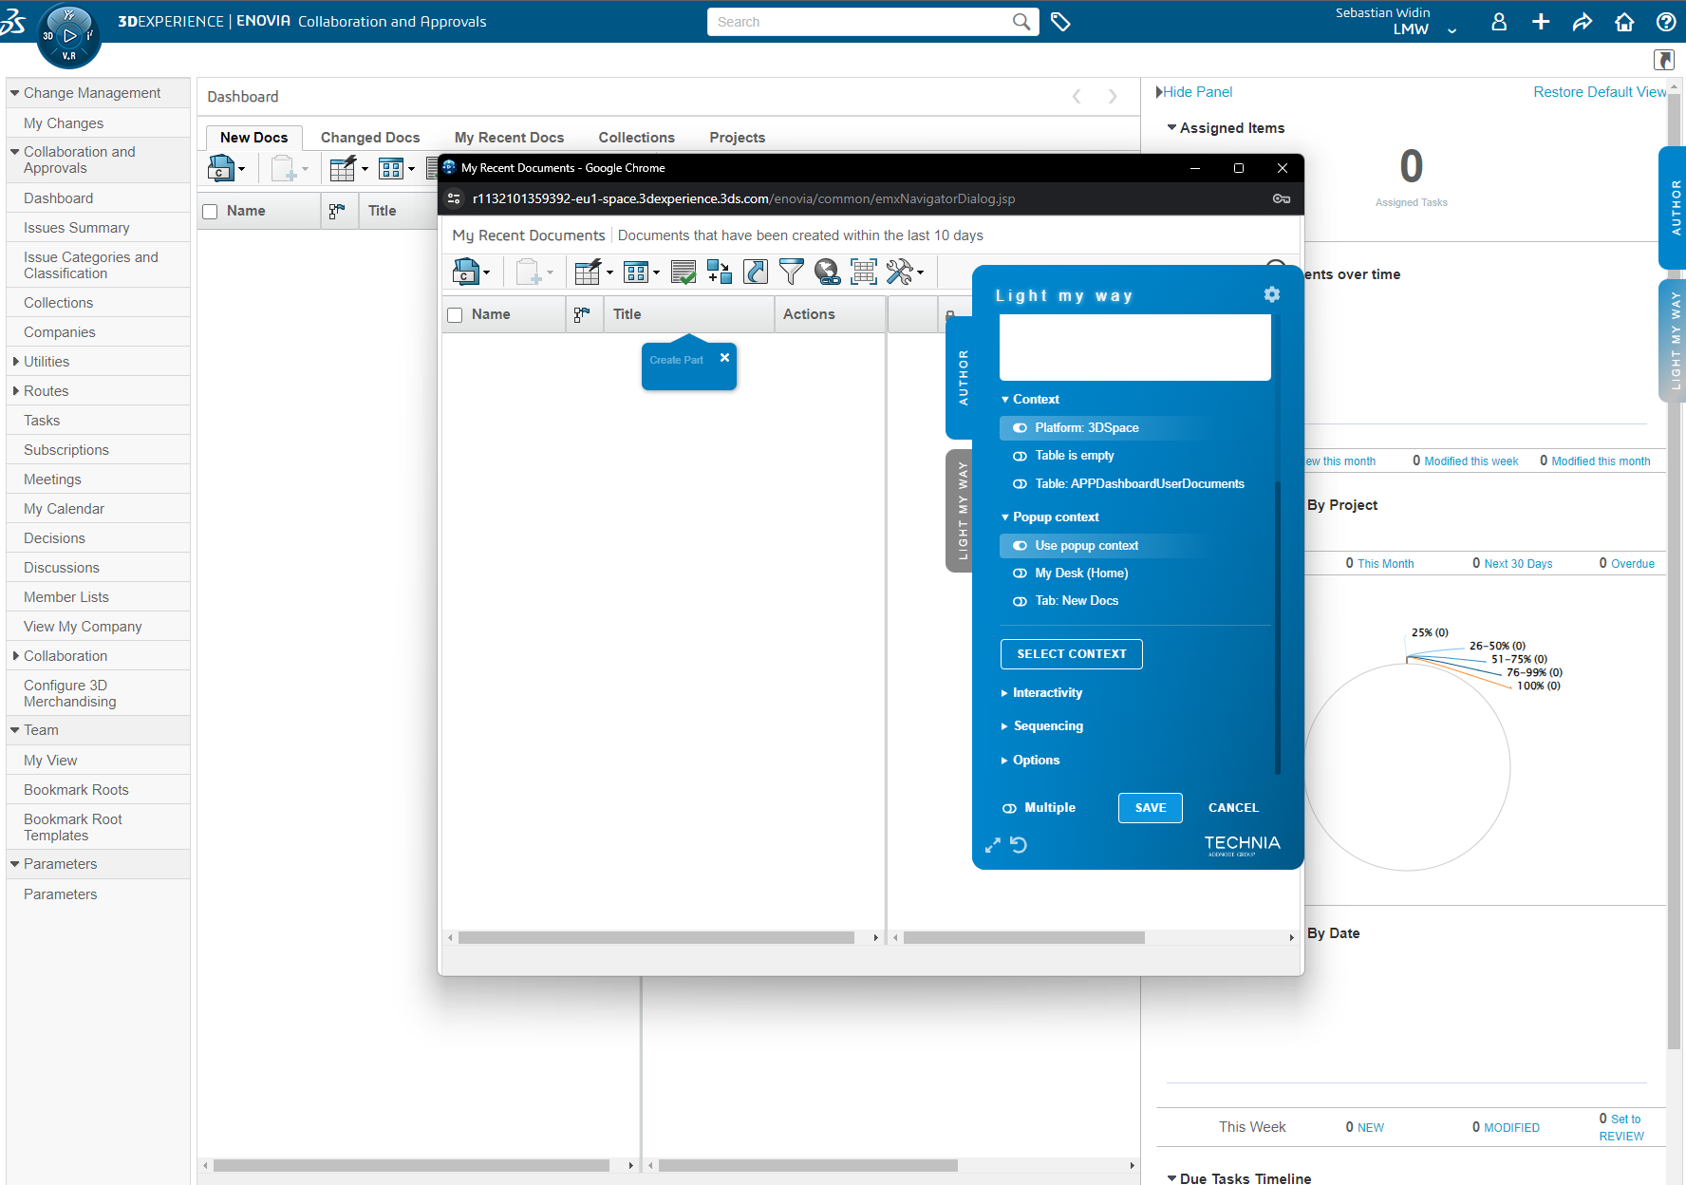Click the Restore Default View link
1686x1185 pixels.
[1600, 92]
